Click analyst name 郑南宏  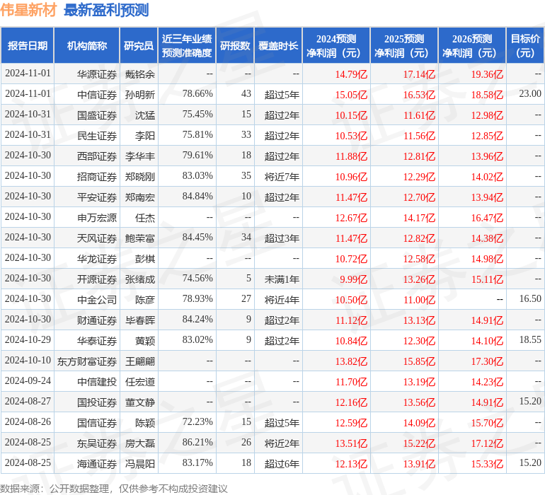pos(140,197)
